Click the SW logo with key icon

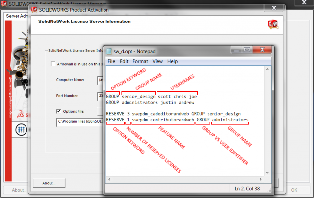coord(273,24)
